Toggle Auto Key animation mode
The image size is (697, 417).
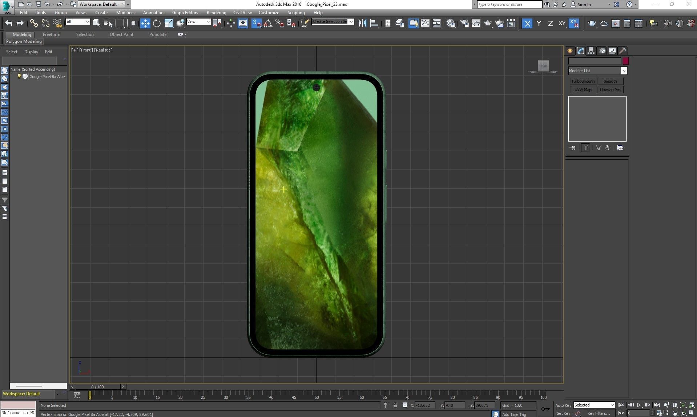coord(563,405)
